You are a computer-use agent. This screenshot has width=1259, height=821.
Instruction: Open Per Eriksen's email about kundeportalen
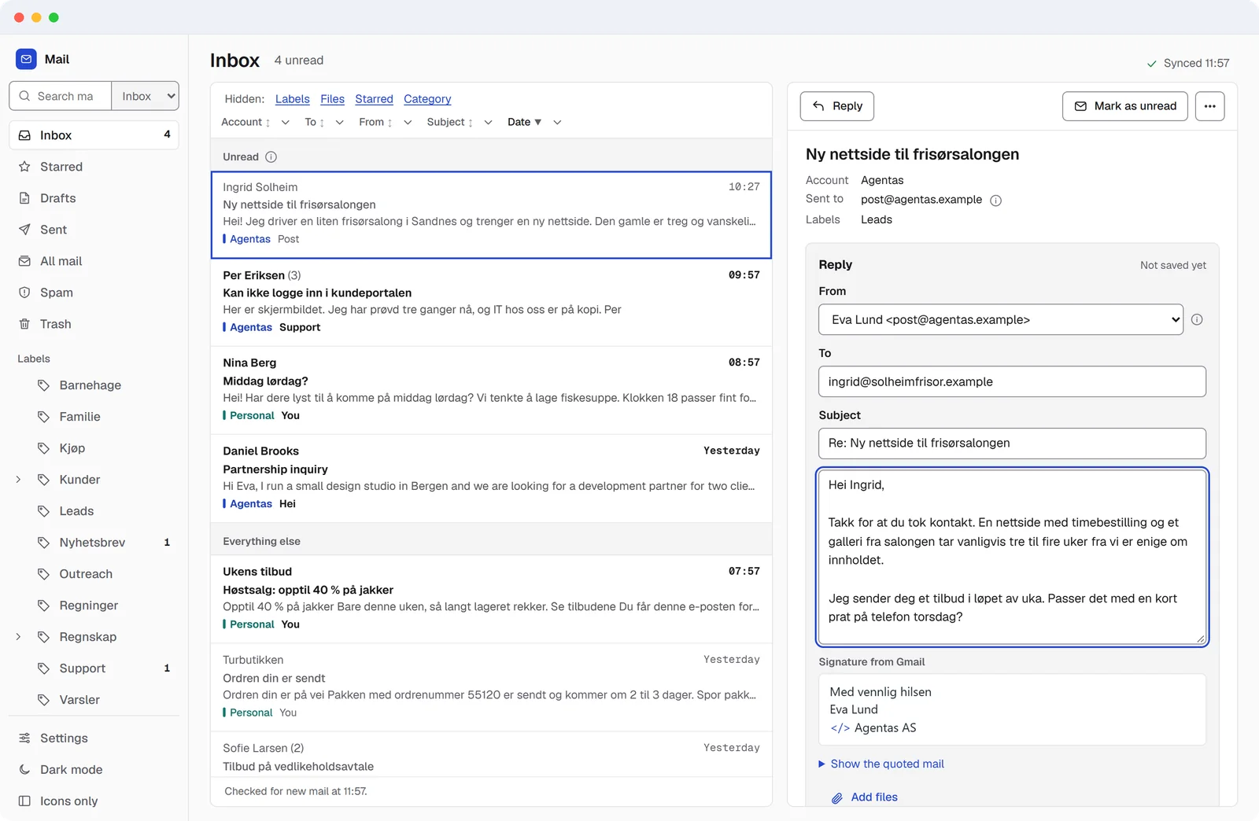click(x=491, y=303)
